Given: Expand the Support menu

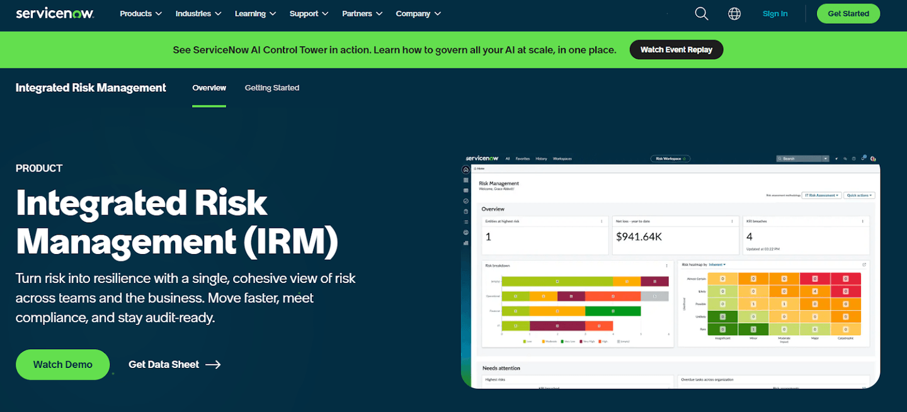Looking at the screenshot, I should click(x=309, y=14).
